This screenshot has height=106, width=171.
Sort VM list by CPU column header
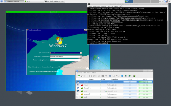pyautogui.click(x=130, y=79)
